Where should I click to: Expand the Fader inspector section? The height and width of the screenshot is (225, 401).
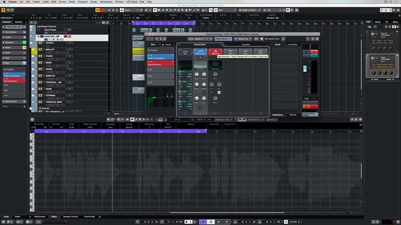(x=14, y=58)
